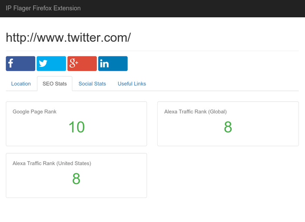Click the Alexa United States rank value 8
Image resolution: width=305 pixels, height=222 pixels.
click(76, 179)
